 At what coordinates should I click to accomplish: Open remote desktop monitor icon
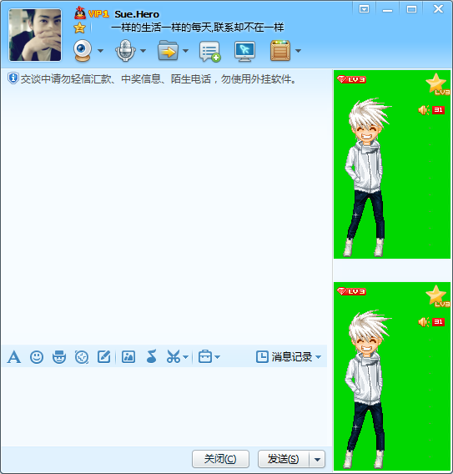coord(244,52)
